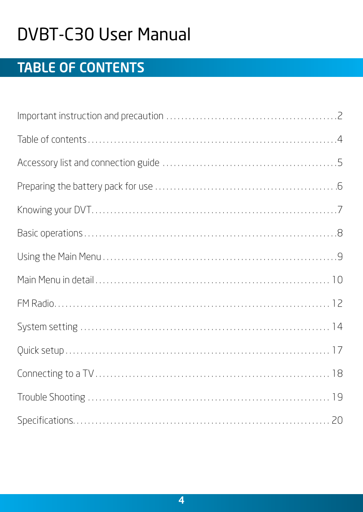363x512 pixels.
Task: Go to the Trouble Shooting section
Action: (51, 397)
